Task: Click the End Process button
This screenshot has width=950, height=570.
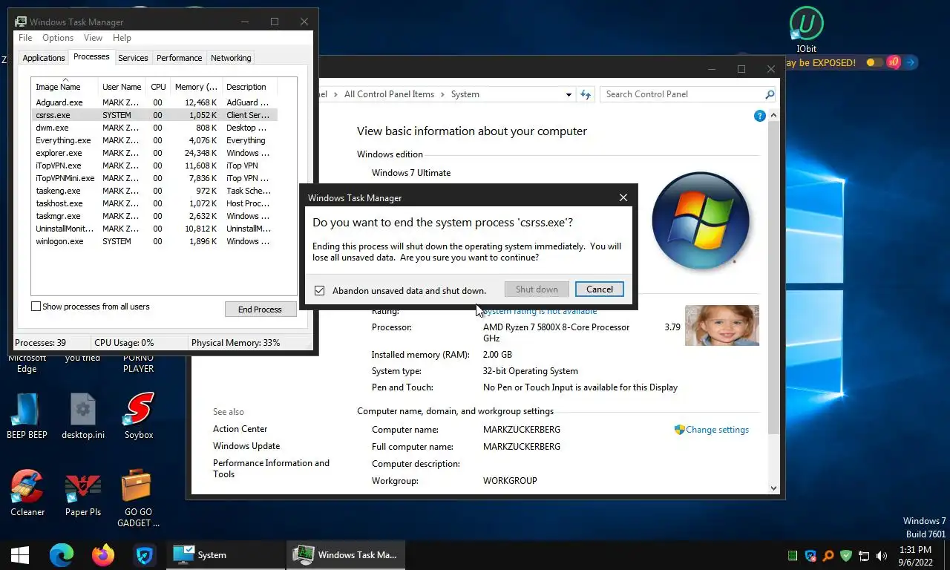Action: click(260, 309)
